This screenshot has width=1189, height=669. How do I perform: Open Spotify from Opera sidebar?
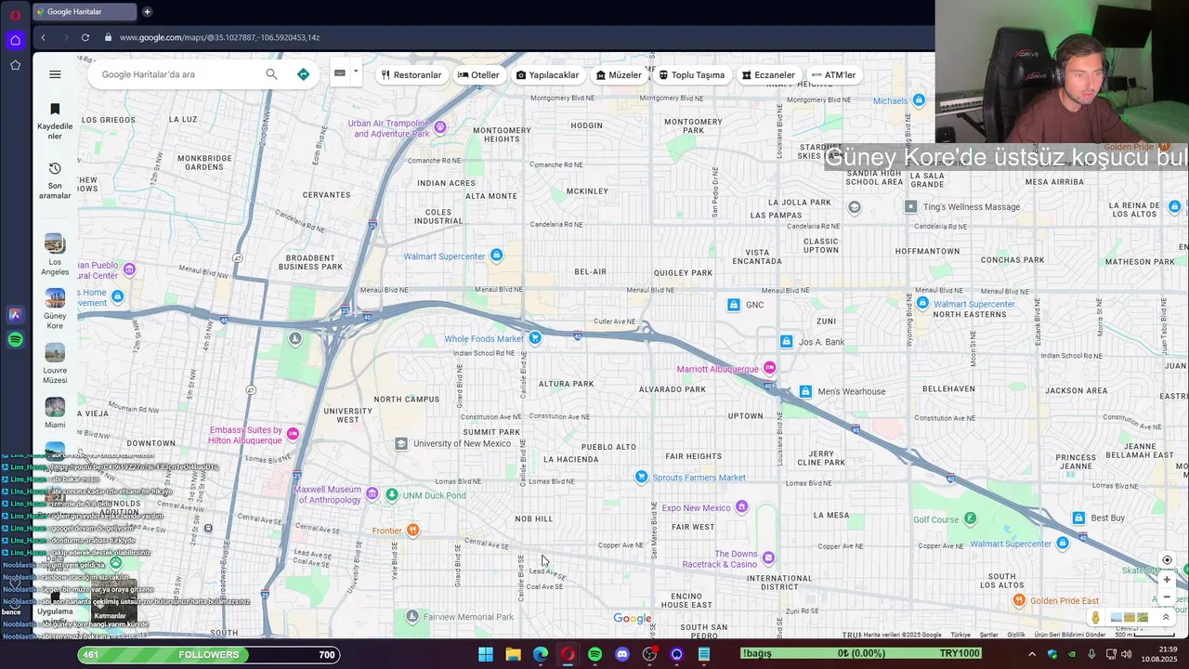[x=15, y=340]
